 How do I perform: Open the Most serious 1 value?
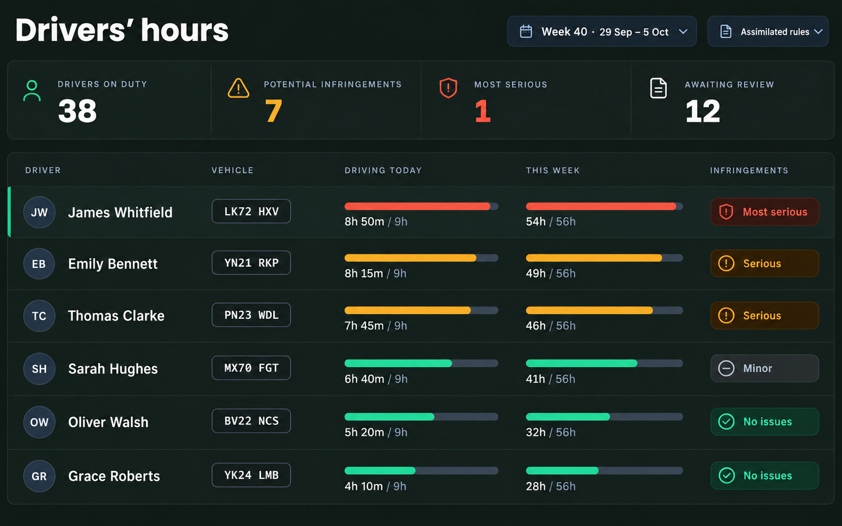pyautogui.click(x=483, y=111)
